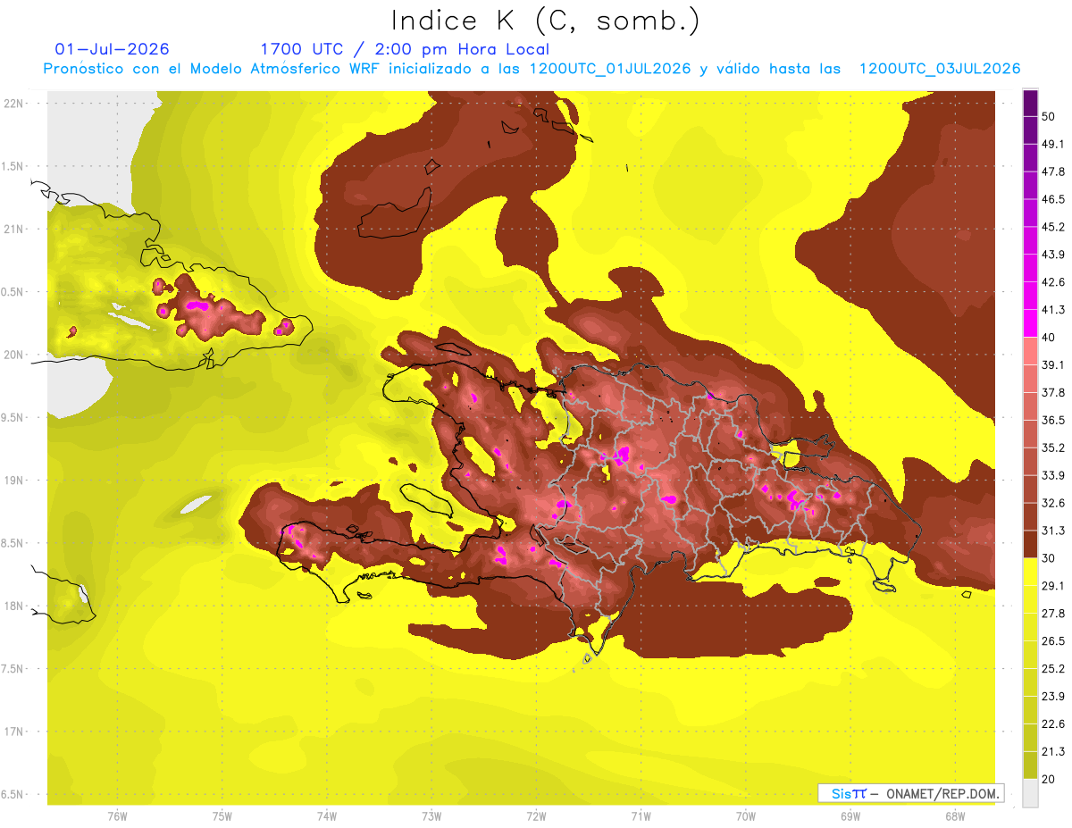Click the '46.5' colorbar value
Image resolution: width=1072 pixels, height=828 pixels.
[x=1054, y=199]
